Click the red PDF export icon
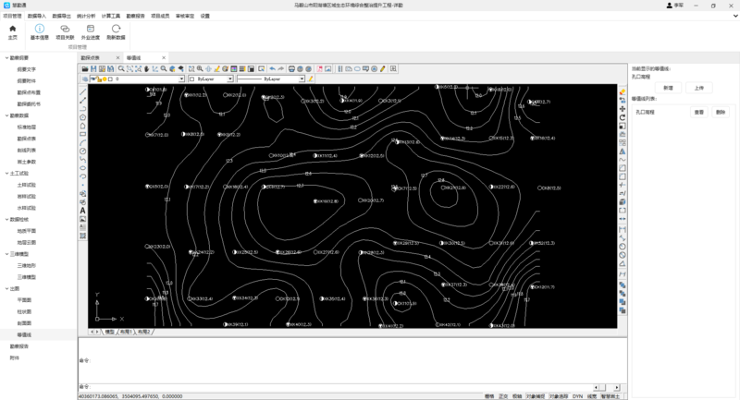Viewport: 740px width, 400px height. 319,68
